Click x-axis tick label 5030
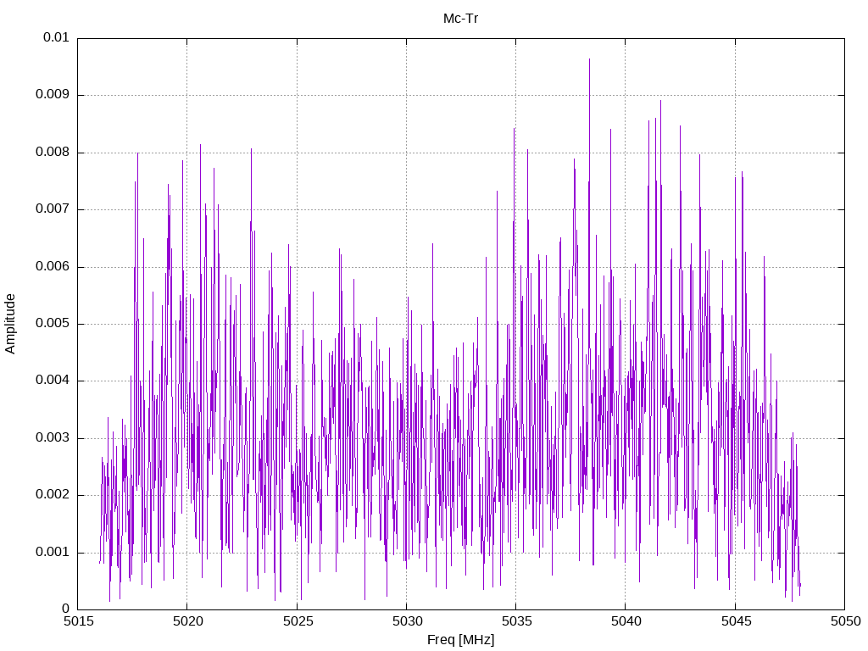868x651 pixels. pyautogui.click(x=407, y=621)
